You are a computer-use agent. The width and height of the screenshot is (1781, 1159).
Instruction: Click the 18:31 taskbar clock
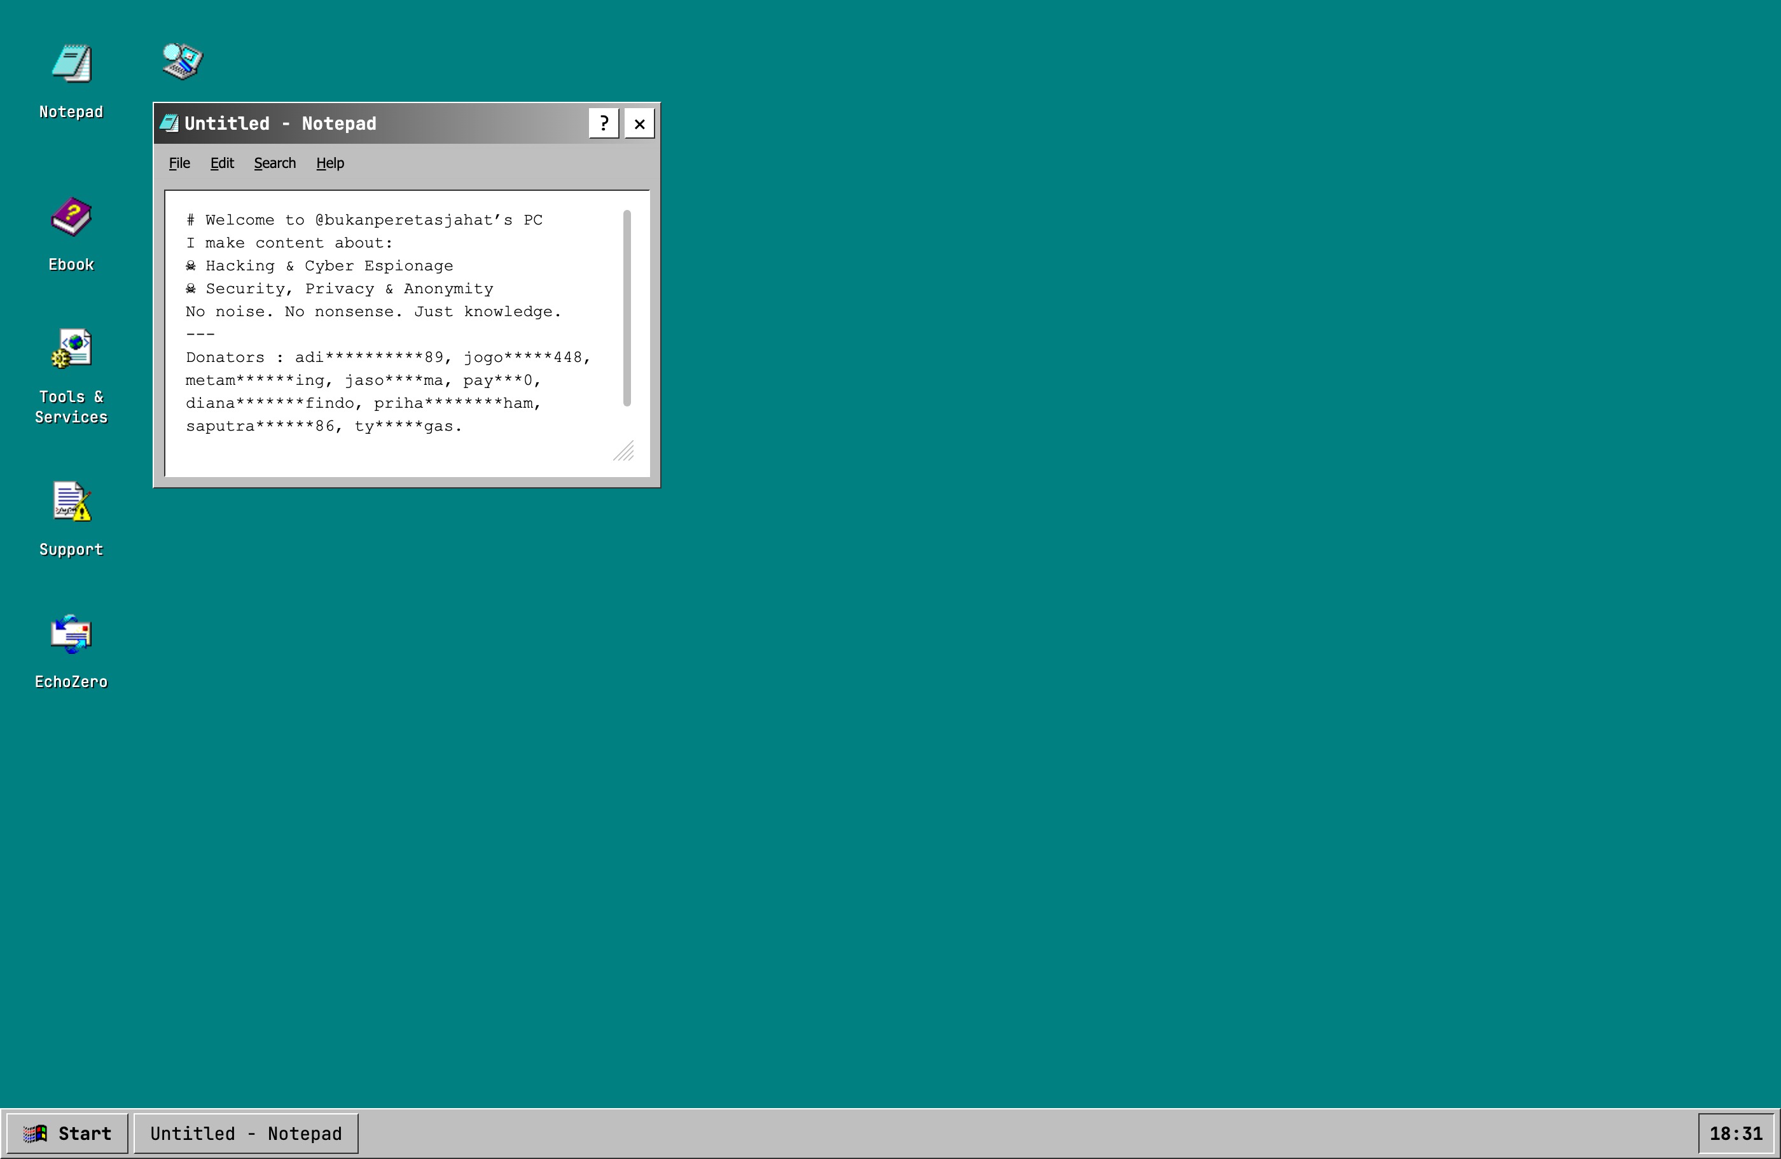(x=1736, y=1134)
